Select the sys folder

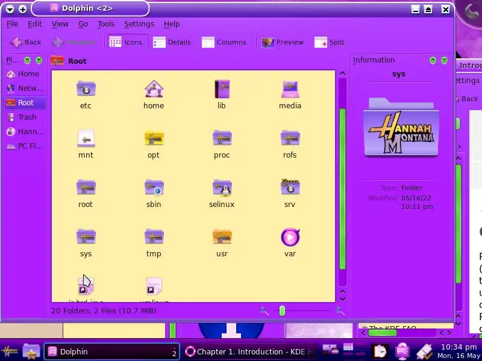(x=86, y=237)
